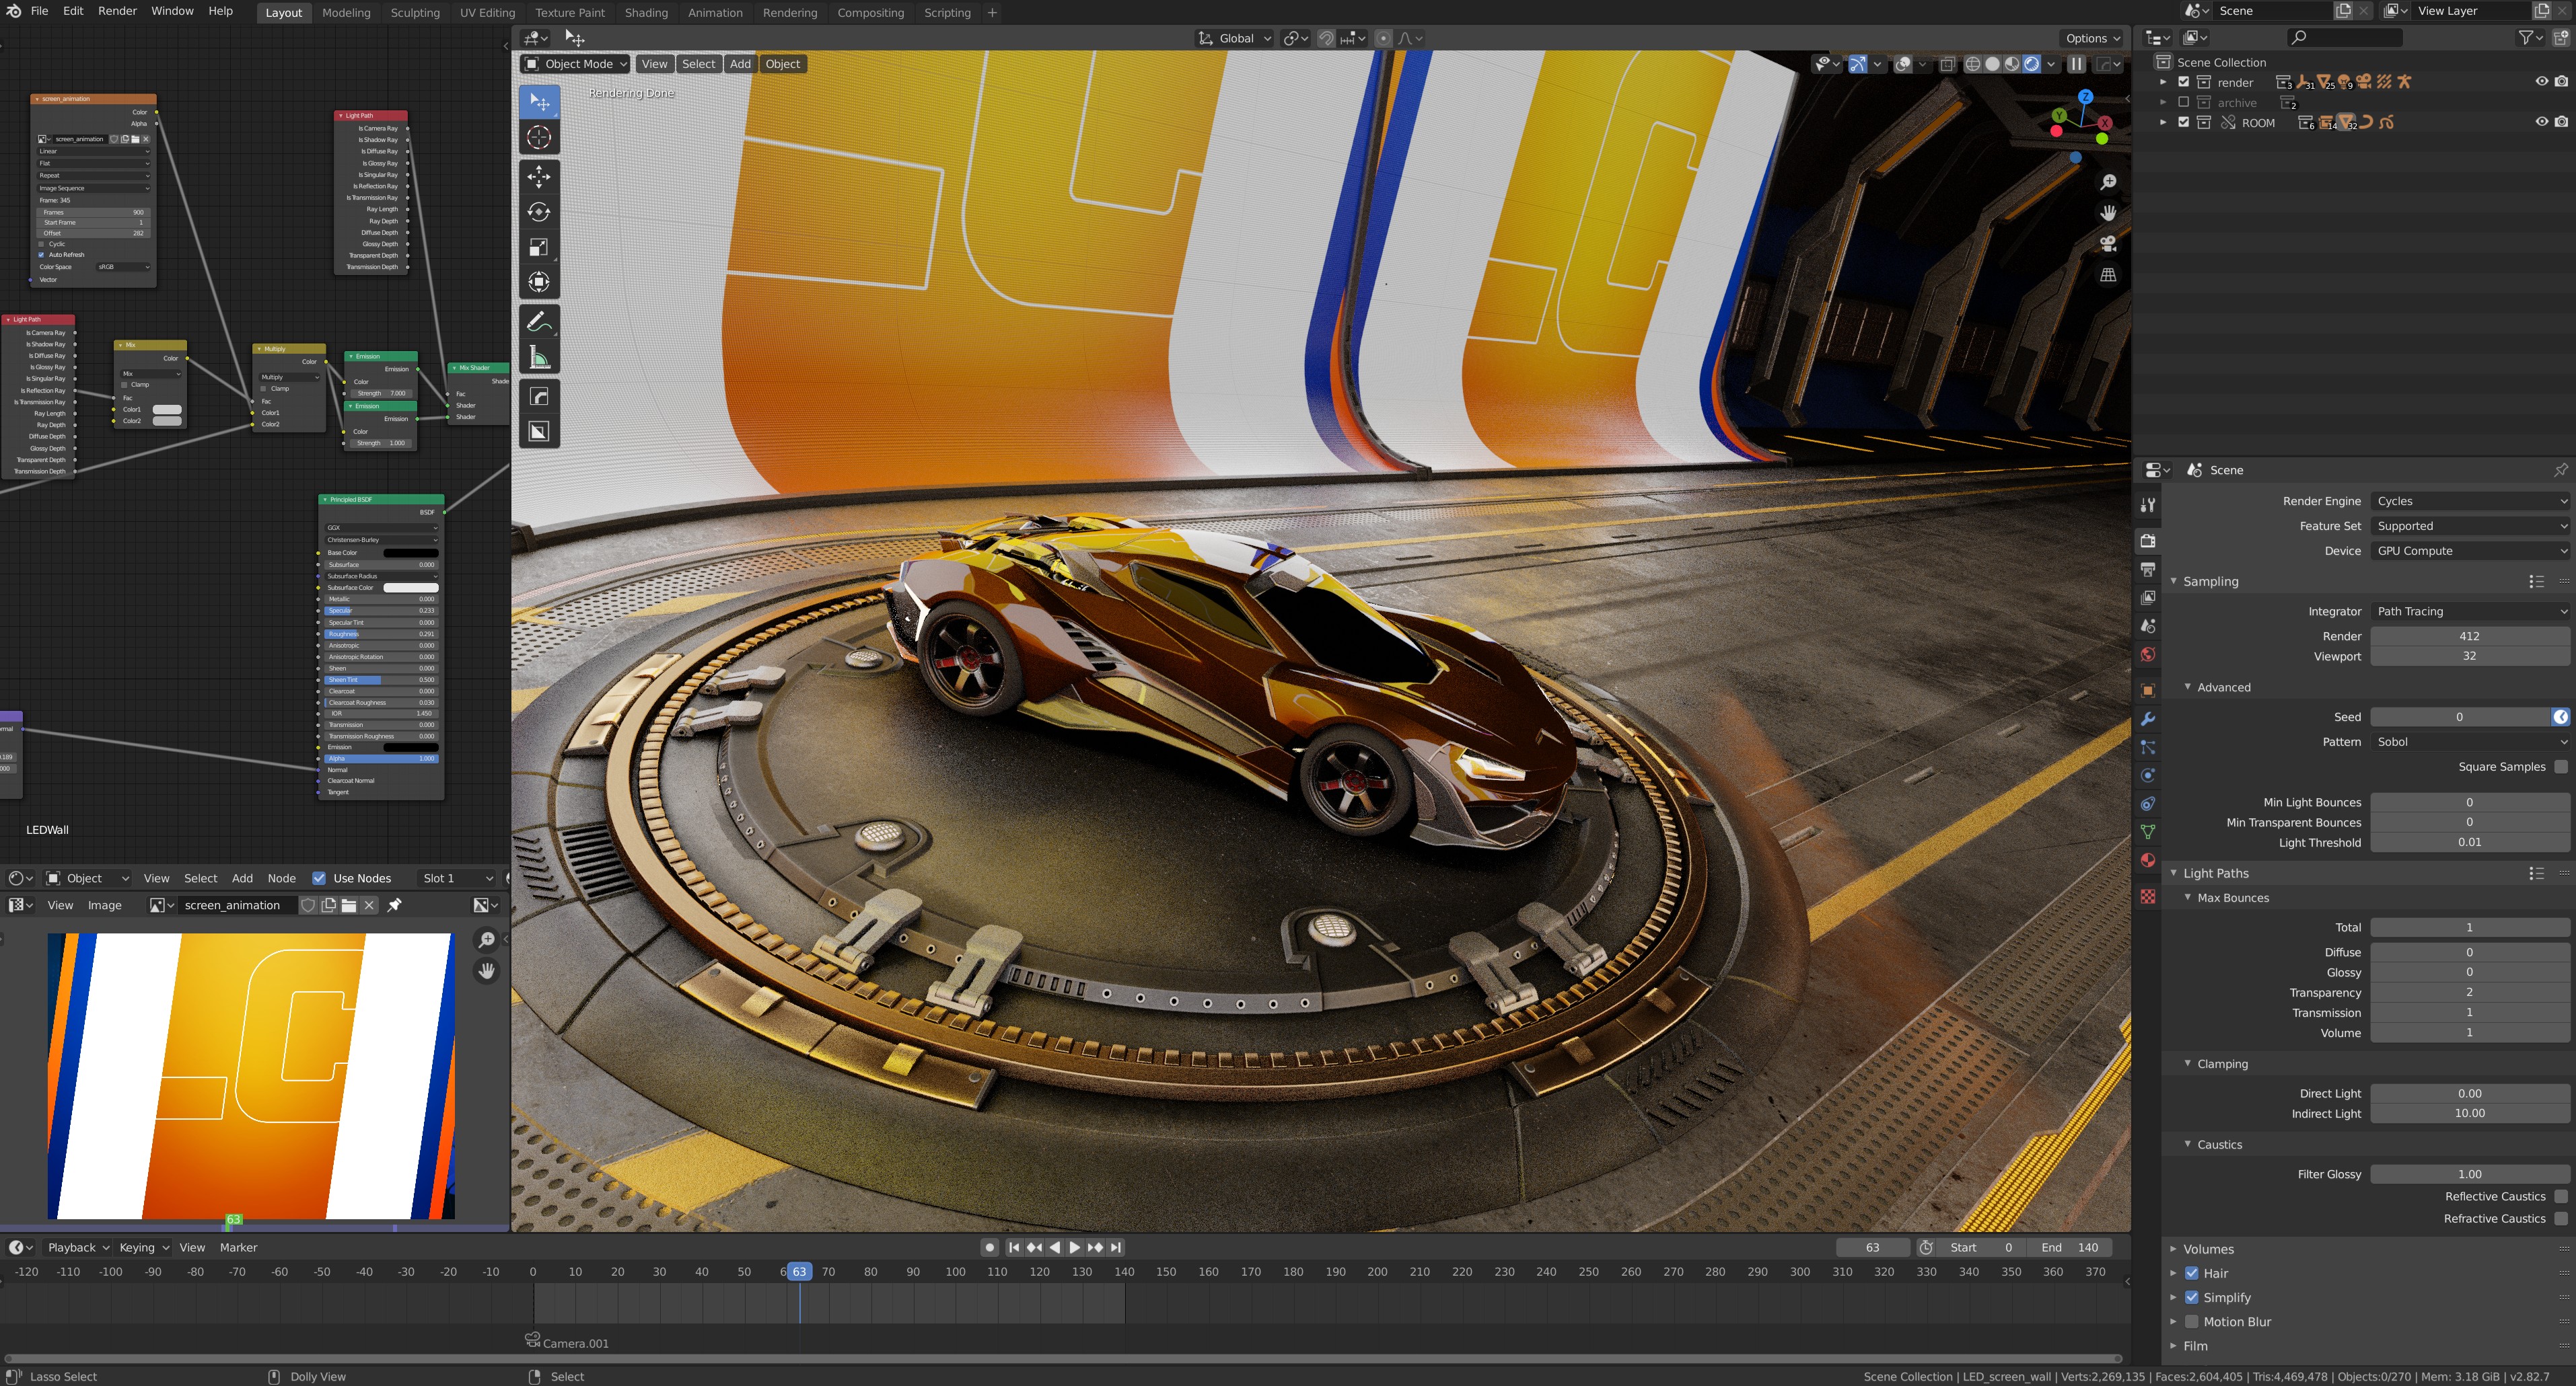Select the Material Properties tab
This screenshot has height=1386, width=2576.
2148,860
